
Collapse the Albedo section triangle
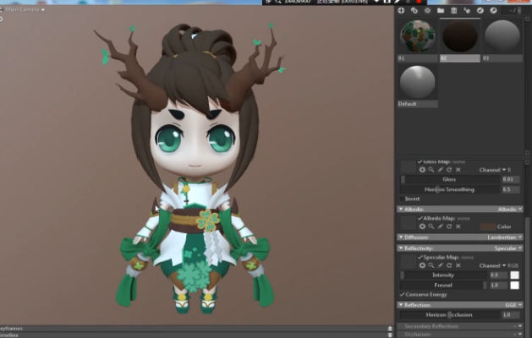401,210
